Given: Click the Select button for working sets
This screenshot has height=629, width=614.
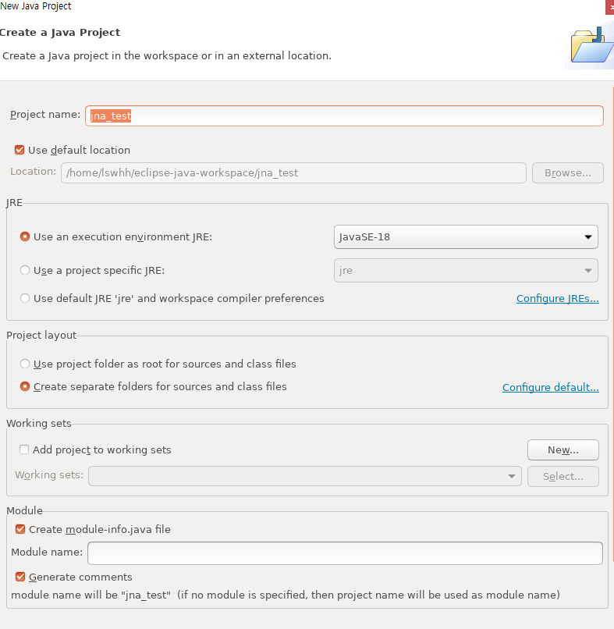Looking at the screenshot, I should (x=563, y=476).
